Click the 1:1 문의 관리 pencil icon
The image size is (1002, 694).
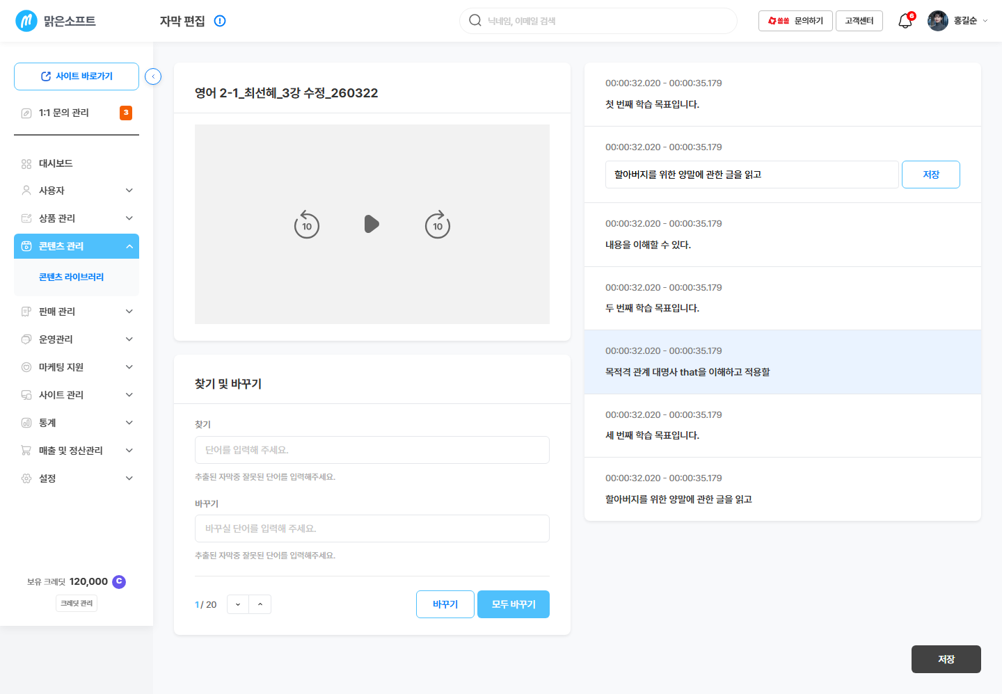click(x=26, y=113)
